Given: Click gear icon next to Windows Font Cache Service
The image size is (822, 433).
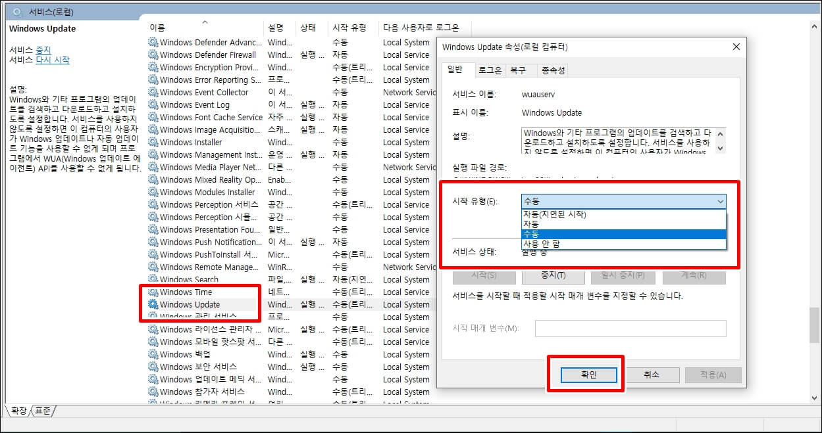Looking at the screenshot, I should click(x=153, y=118).
